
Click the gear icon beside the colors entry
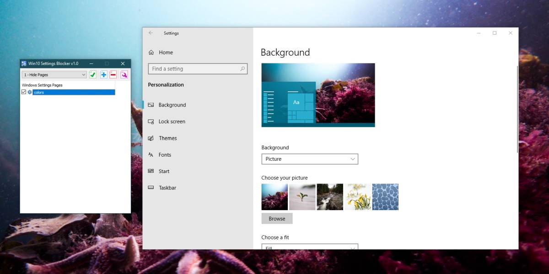(x=30, y=92)
